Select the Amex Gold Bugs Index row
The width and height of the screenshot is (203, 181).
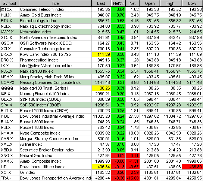pyautogui.click(x=101, y=15)
